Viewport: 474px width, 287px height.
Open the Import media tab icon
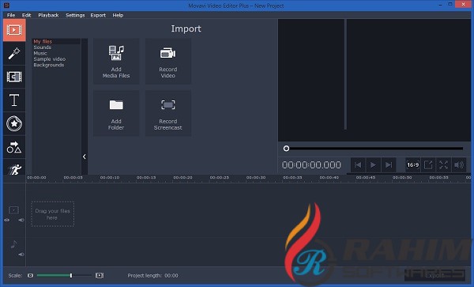14,30
